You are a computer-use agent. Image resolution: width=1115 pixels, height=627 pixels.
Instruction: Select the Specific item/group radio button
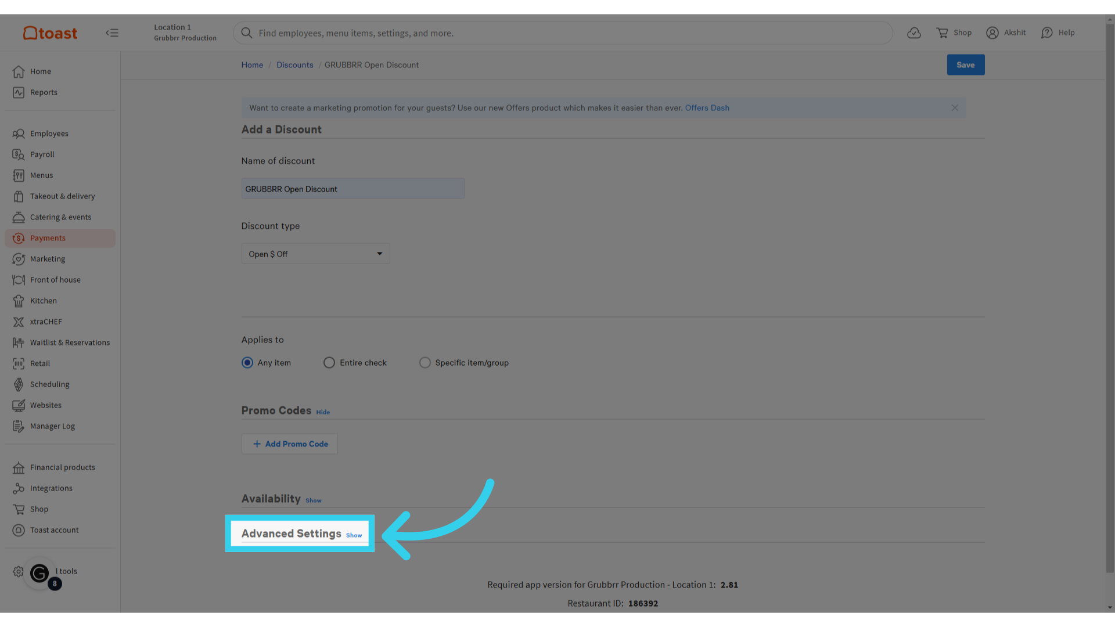pyautogui.click(x=425, y=363)
